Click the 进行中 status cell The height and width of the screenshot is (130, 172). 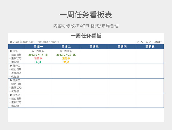(66, 58)
